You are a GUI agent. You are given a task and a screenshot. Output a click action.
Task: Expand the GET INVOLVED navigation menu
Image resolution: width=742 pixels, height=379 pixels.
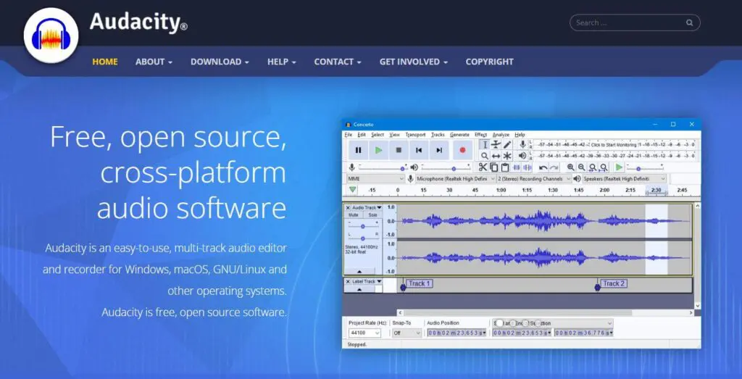413,62
